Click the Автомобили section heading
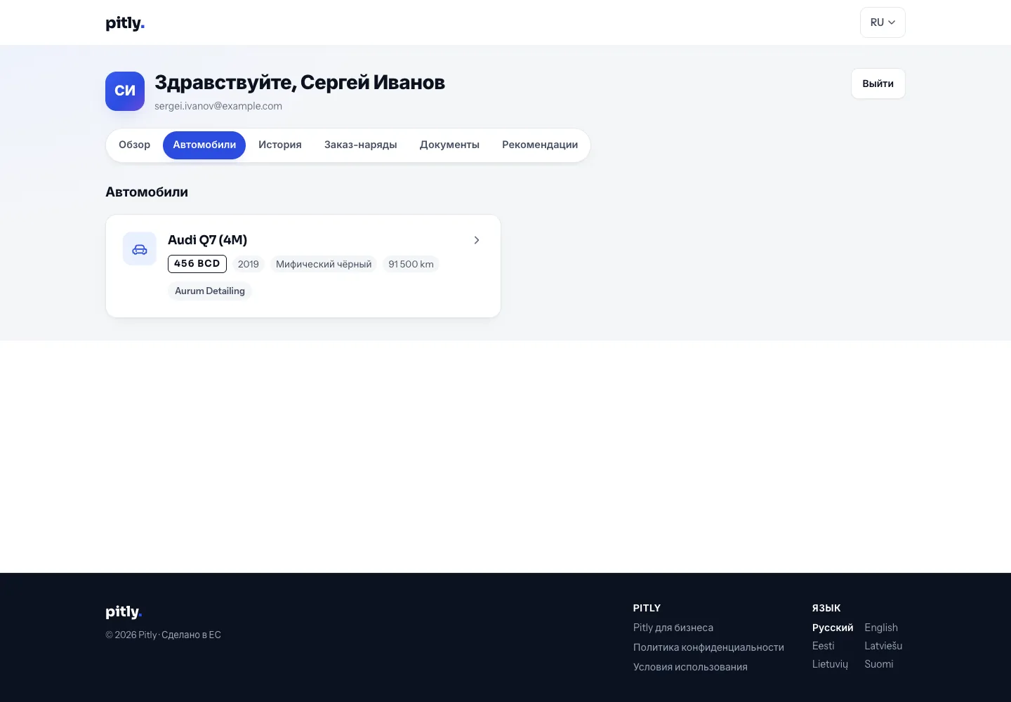This screenshot has height=702, width=1011. pyautogui.click(x=147, y=192)
